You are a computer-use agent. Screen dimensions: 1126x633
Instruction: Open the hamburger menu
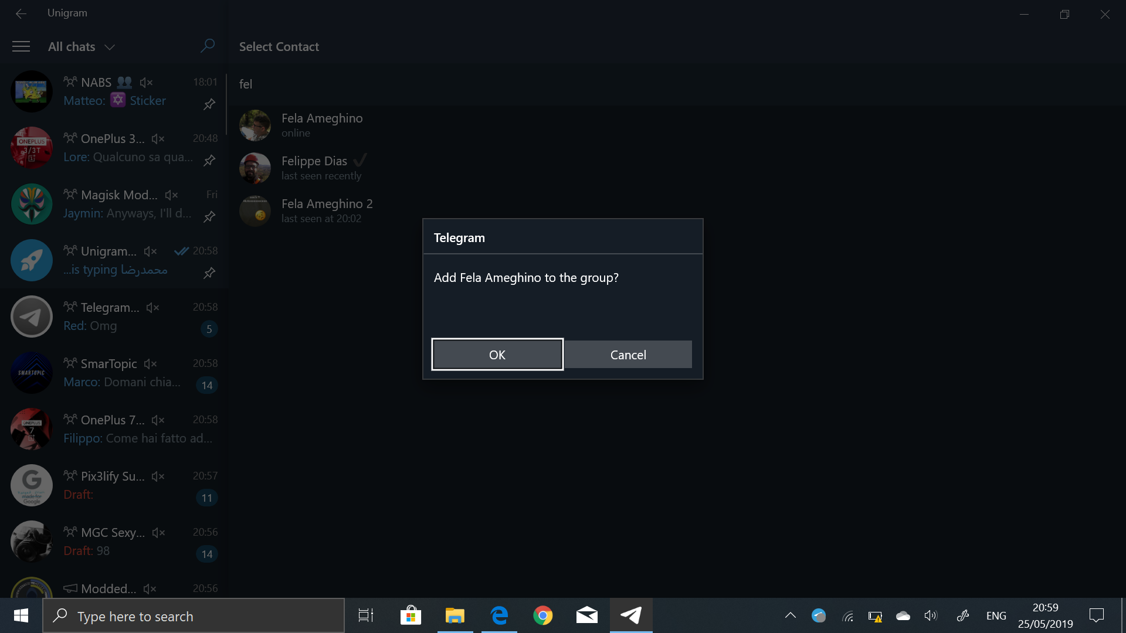point(21,46)
